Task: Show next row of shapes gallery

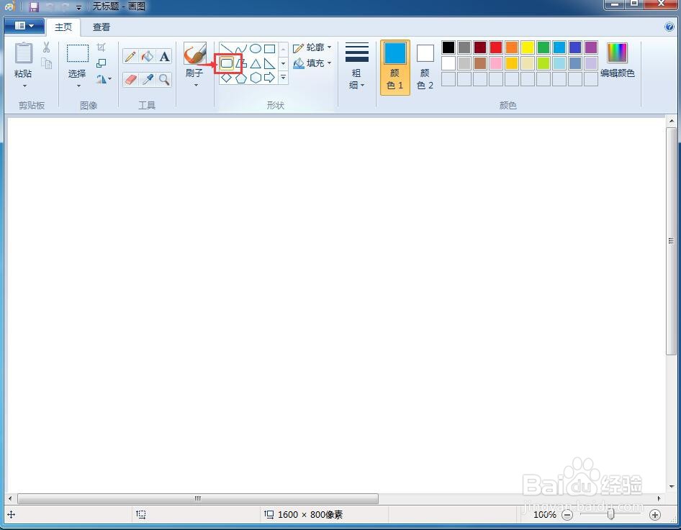Action: tap(283, 64)
